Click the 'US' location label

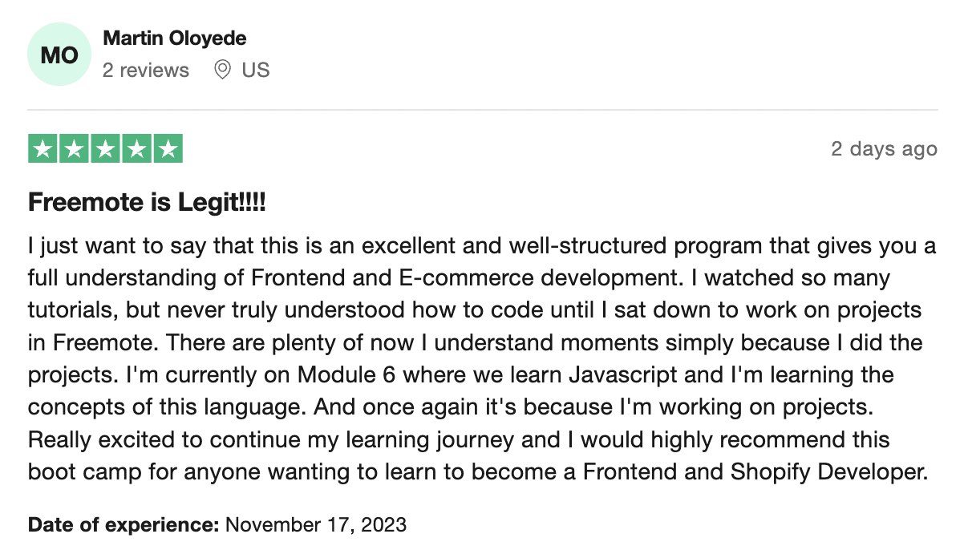pyautogui.click(x=256, y=71)
